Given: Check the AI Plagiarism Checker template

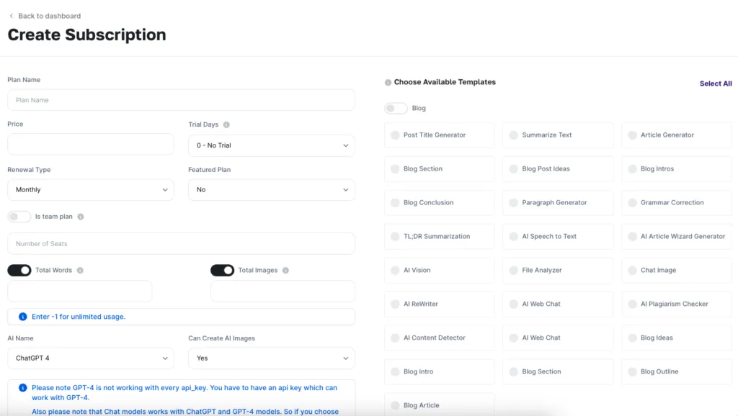Looking at the screenshot, I should click(x=676, y=304).
